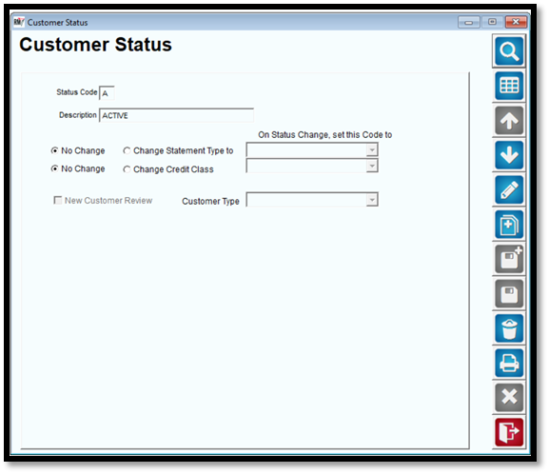549x474 pixels.
Task: Click the copy record icon
Action: click(509, 225)
